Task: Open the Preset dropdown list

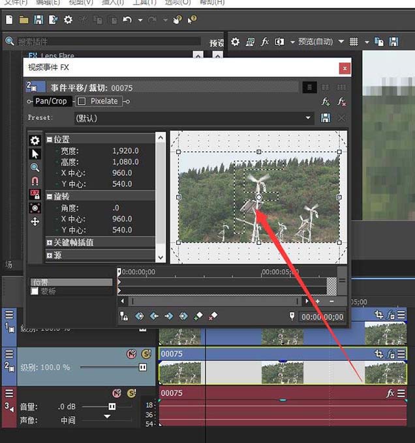Action: [309, 118]
